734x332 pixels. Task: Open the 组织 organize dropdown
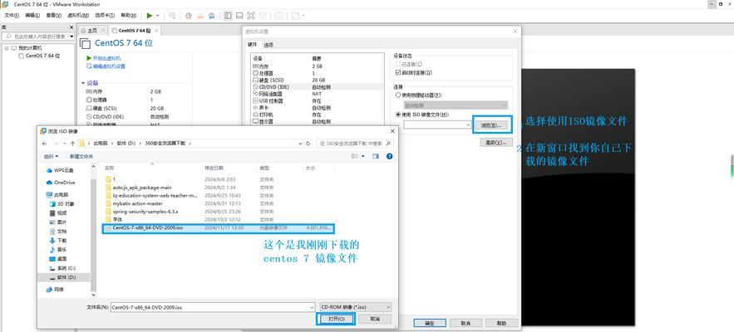pos(51,156)
